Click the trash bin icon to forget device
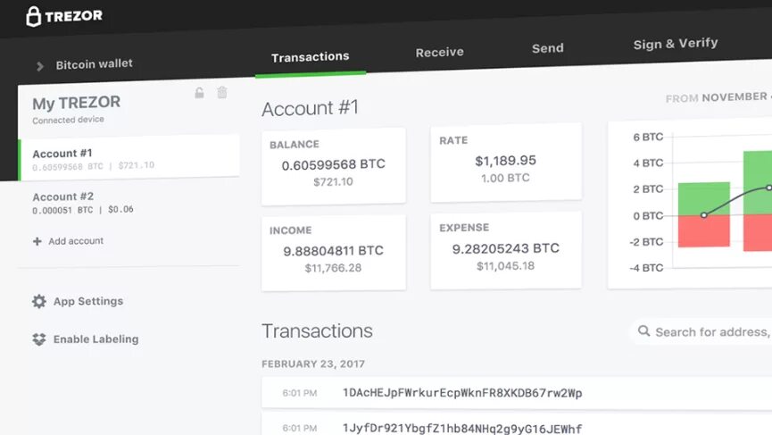The width and height of the screenshot is (772, 435). (222, 92)
